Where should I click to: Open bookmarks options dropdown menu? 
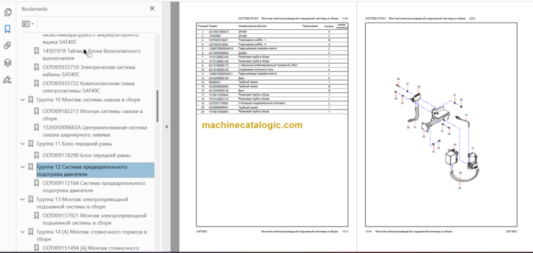pyautogui.click(x=28, y=24)
